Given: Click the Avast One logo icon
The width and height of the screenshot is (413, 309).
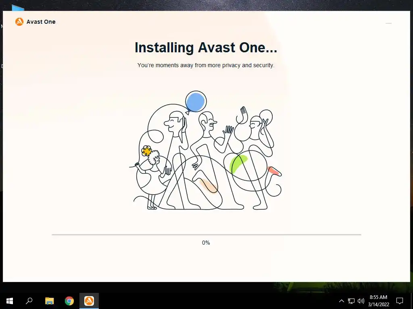Looking at the screenshot, I should click(x=19, y=22).
